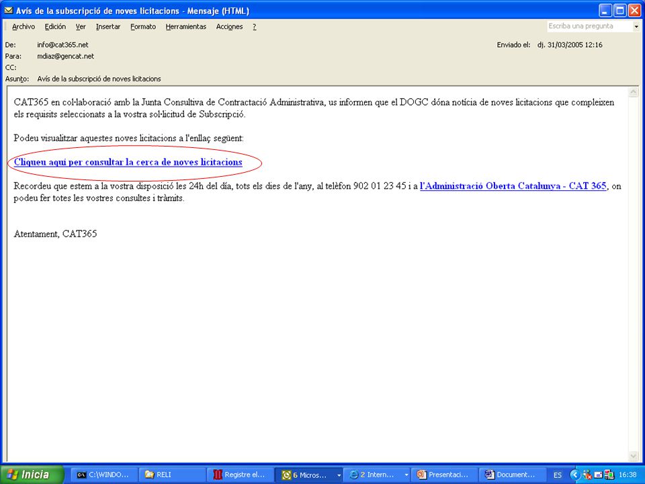The height and width of the screenshot is (484, 645).
Task: Close the message window
Action: (634, 10)
